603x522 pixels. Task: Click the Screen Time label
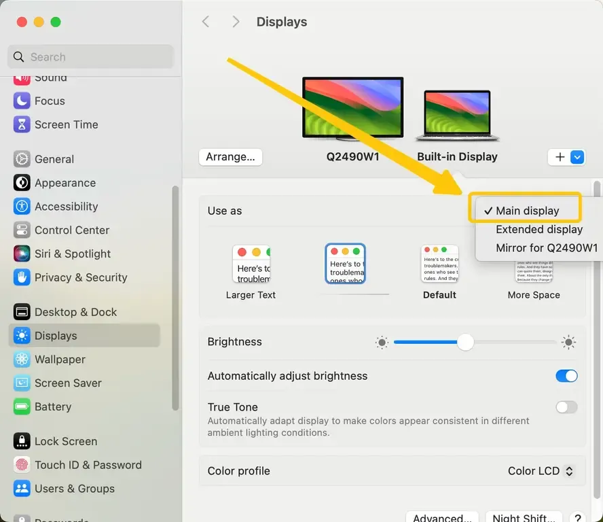point(66,125)
